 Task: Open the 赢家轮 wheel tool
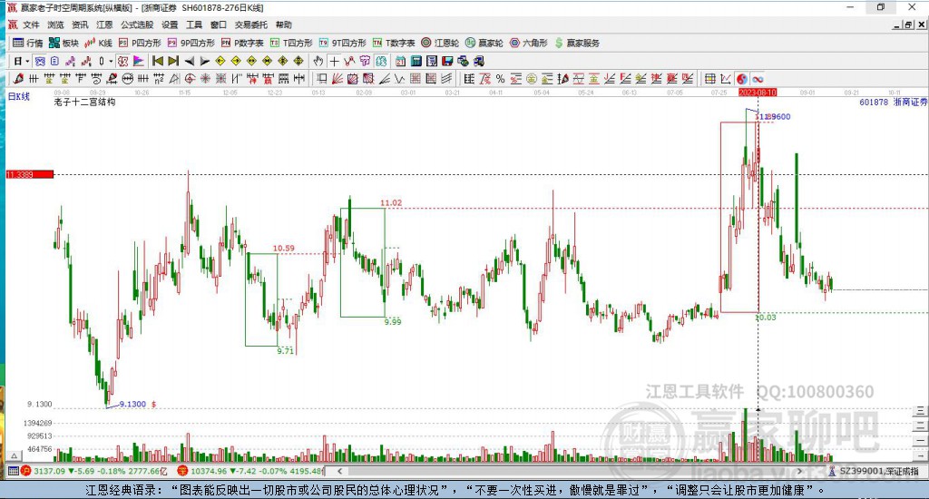coord(484,43)
